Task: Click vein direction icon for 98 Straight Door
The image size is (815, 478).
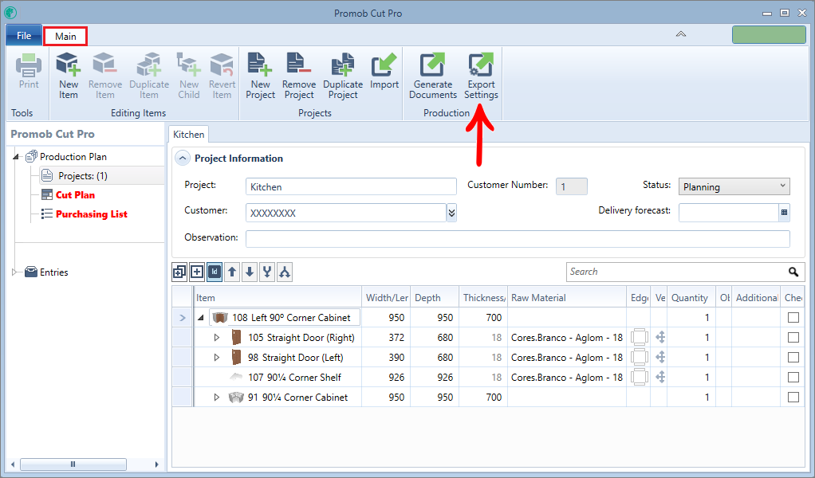Action: pos(660,357)
